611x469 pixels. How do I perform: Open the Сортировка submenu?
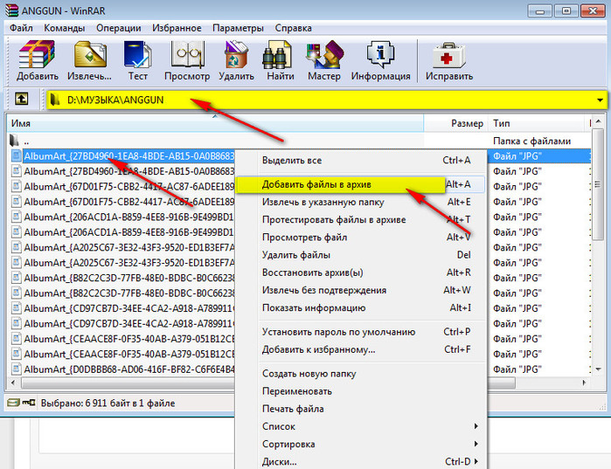tap(361, 444)
